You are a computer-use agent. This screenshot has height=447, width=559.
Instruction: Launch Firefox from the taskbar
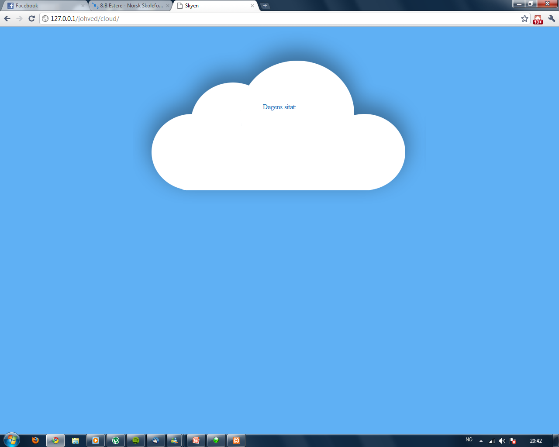click(x=35, y=440)
